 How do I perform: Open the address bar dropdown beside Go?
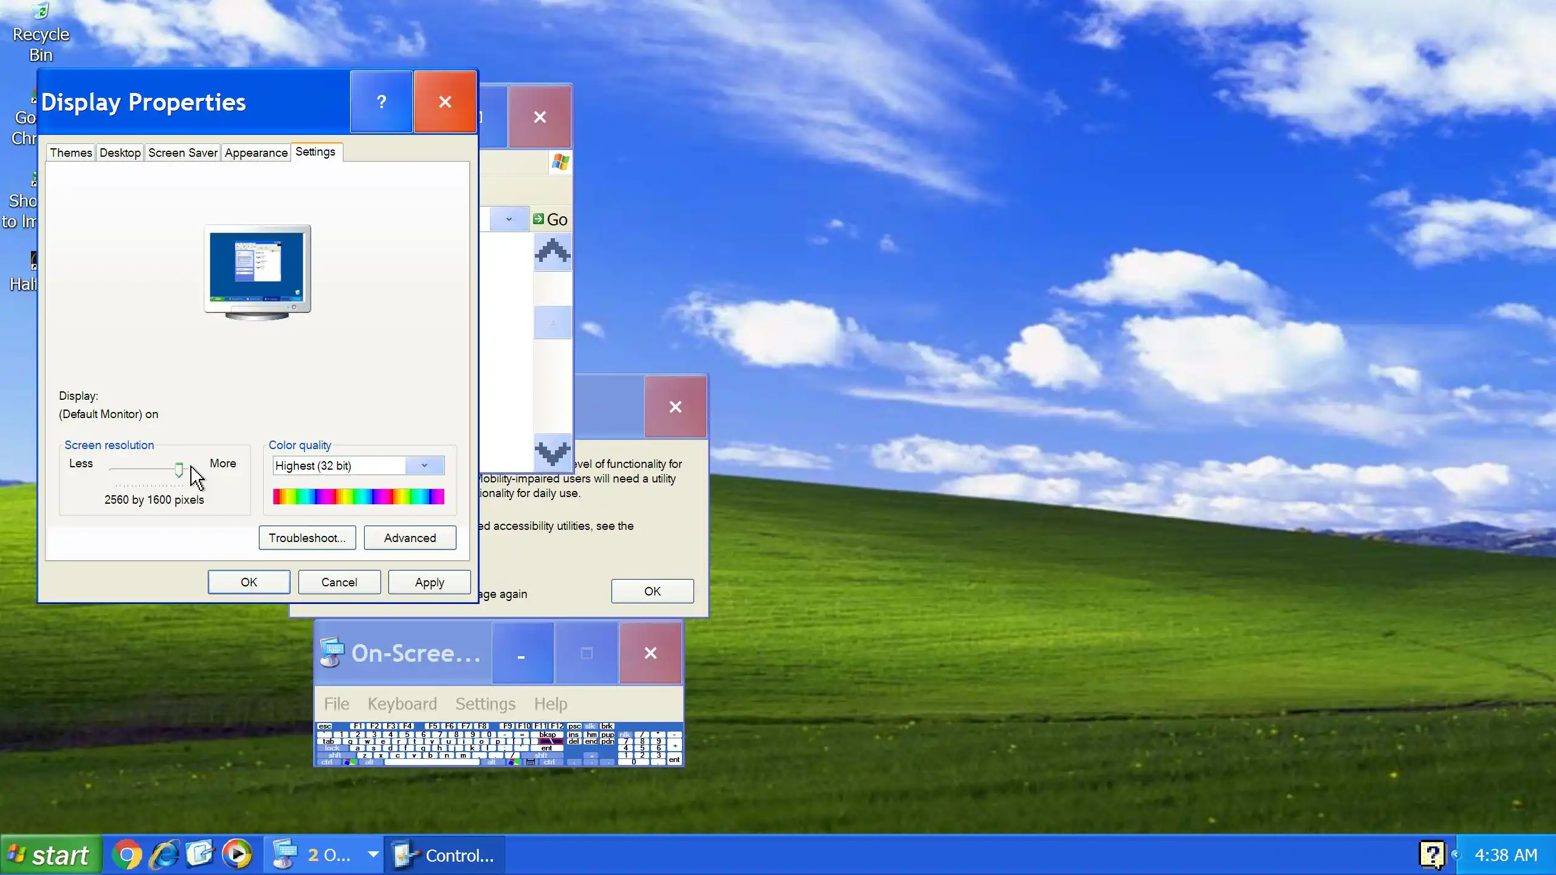point(509,219)
